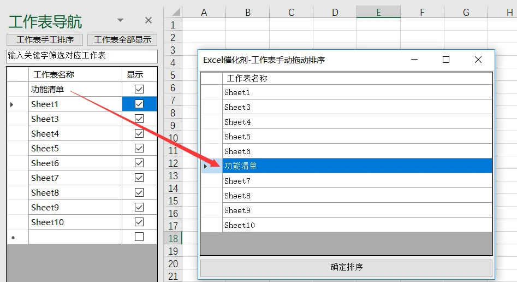Click the new-row asterisk row header

tap(17, 237)
